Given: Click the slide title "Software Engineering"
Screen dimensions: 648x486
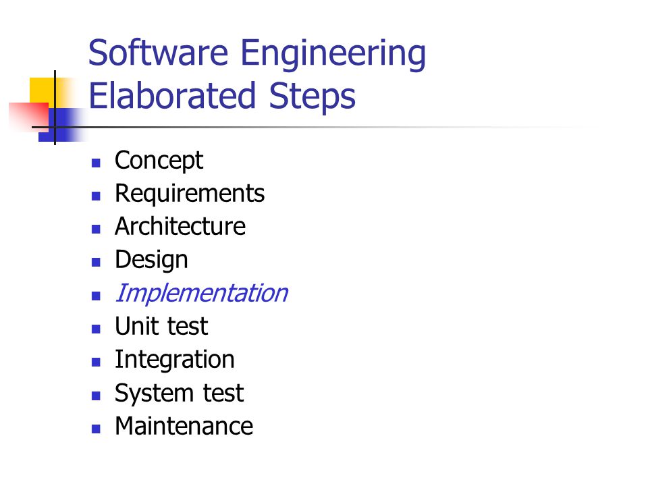Looking at the screenshot, I should pyautogui.click(x=256, y=54).
